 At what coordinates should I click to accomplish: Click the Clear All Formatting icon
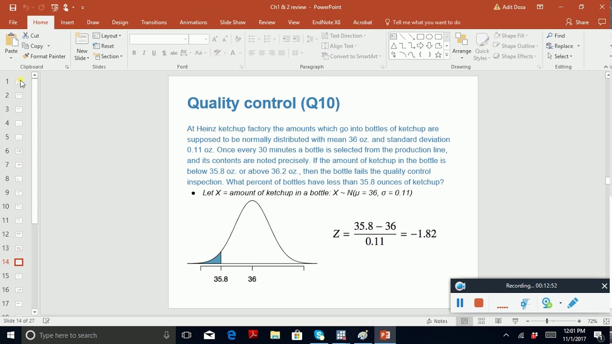(x=238, y=39)
